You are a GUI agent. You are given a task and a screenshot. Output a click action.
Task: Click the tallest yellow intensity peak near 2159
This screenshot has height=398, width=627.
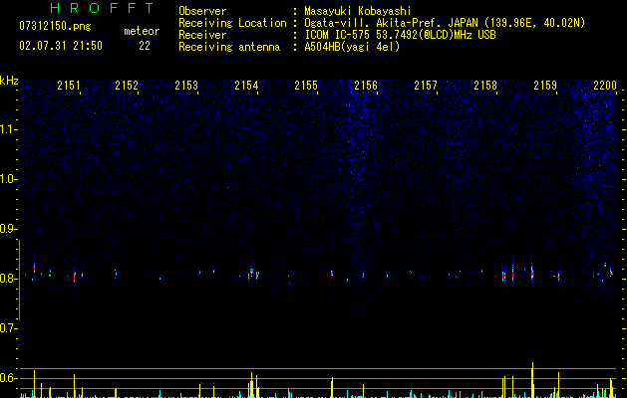click(x=532, y=380)
